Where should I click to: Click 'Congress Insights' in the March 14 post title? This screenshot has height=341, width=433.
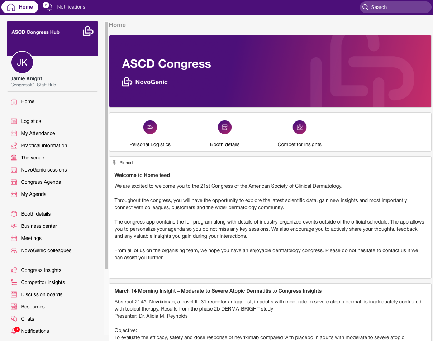(300, 291)
